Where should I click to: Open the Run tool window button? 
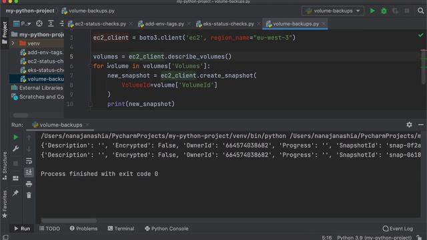coord(22,229)
